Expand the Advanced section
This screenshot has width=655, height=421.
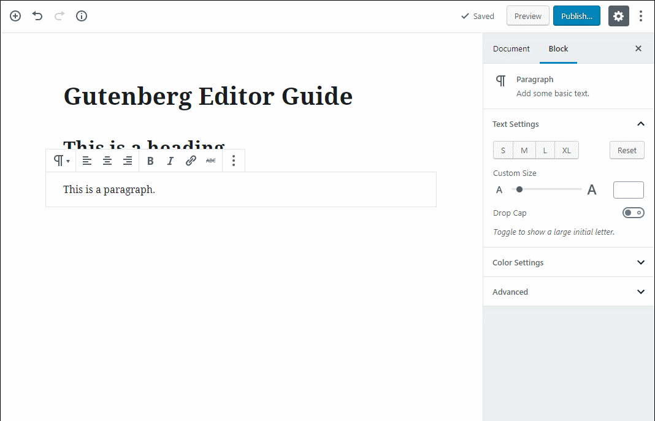pos(569,292)
